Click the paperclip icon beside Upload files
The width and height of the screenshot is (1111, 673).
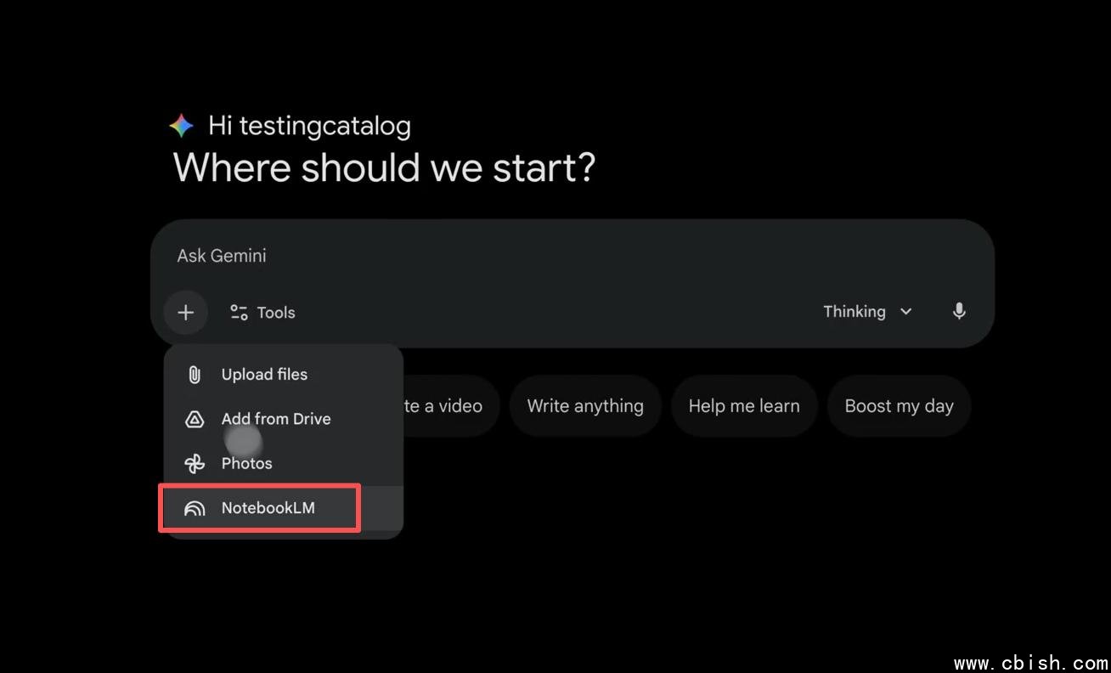pos(195,375)
